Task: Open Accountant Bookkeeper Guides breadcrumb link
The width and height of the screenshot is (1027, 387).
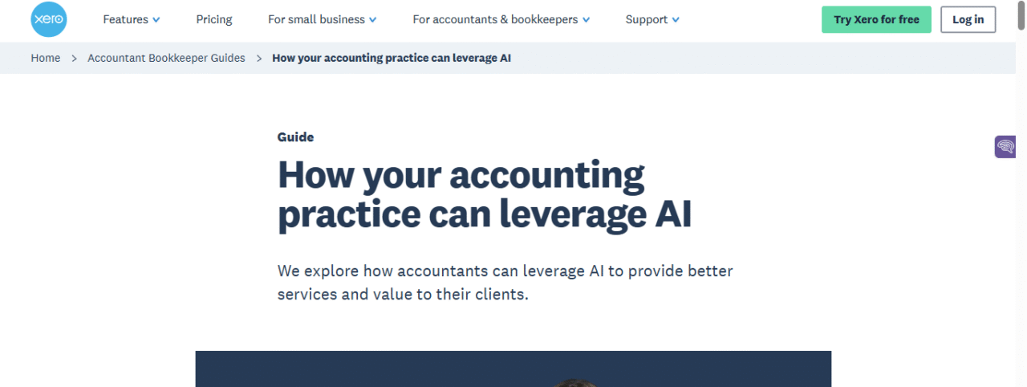Action: 166,58
